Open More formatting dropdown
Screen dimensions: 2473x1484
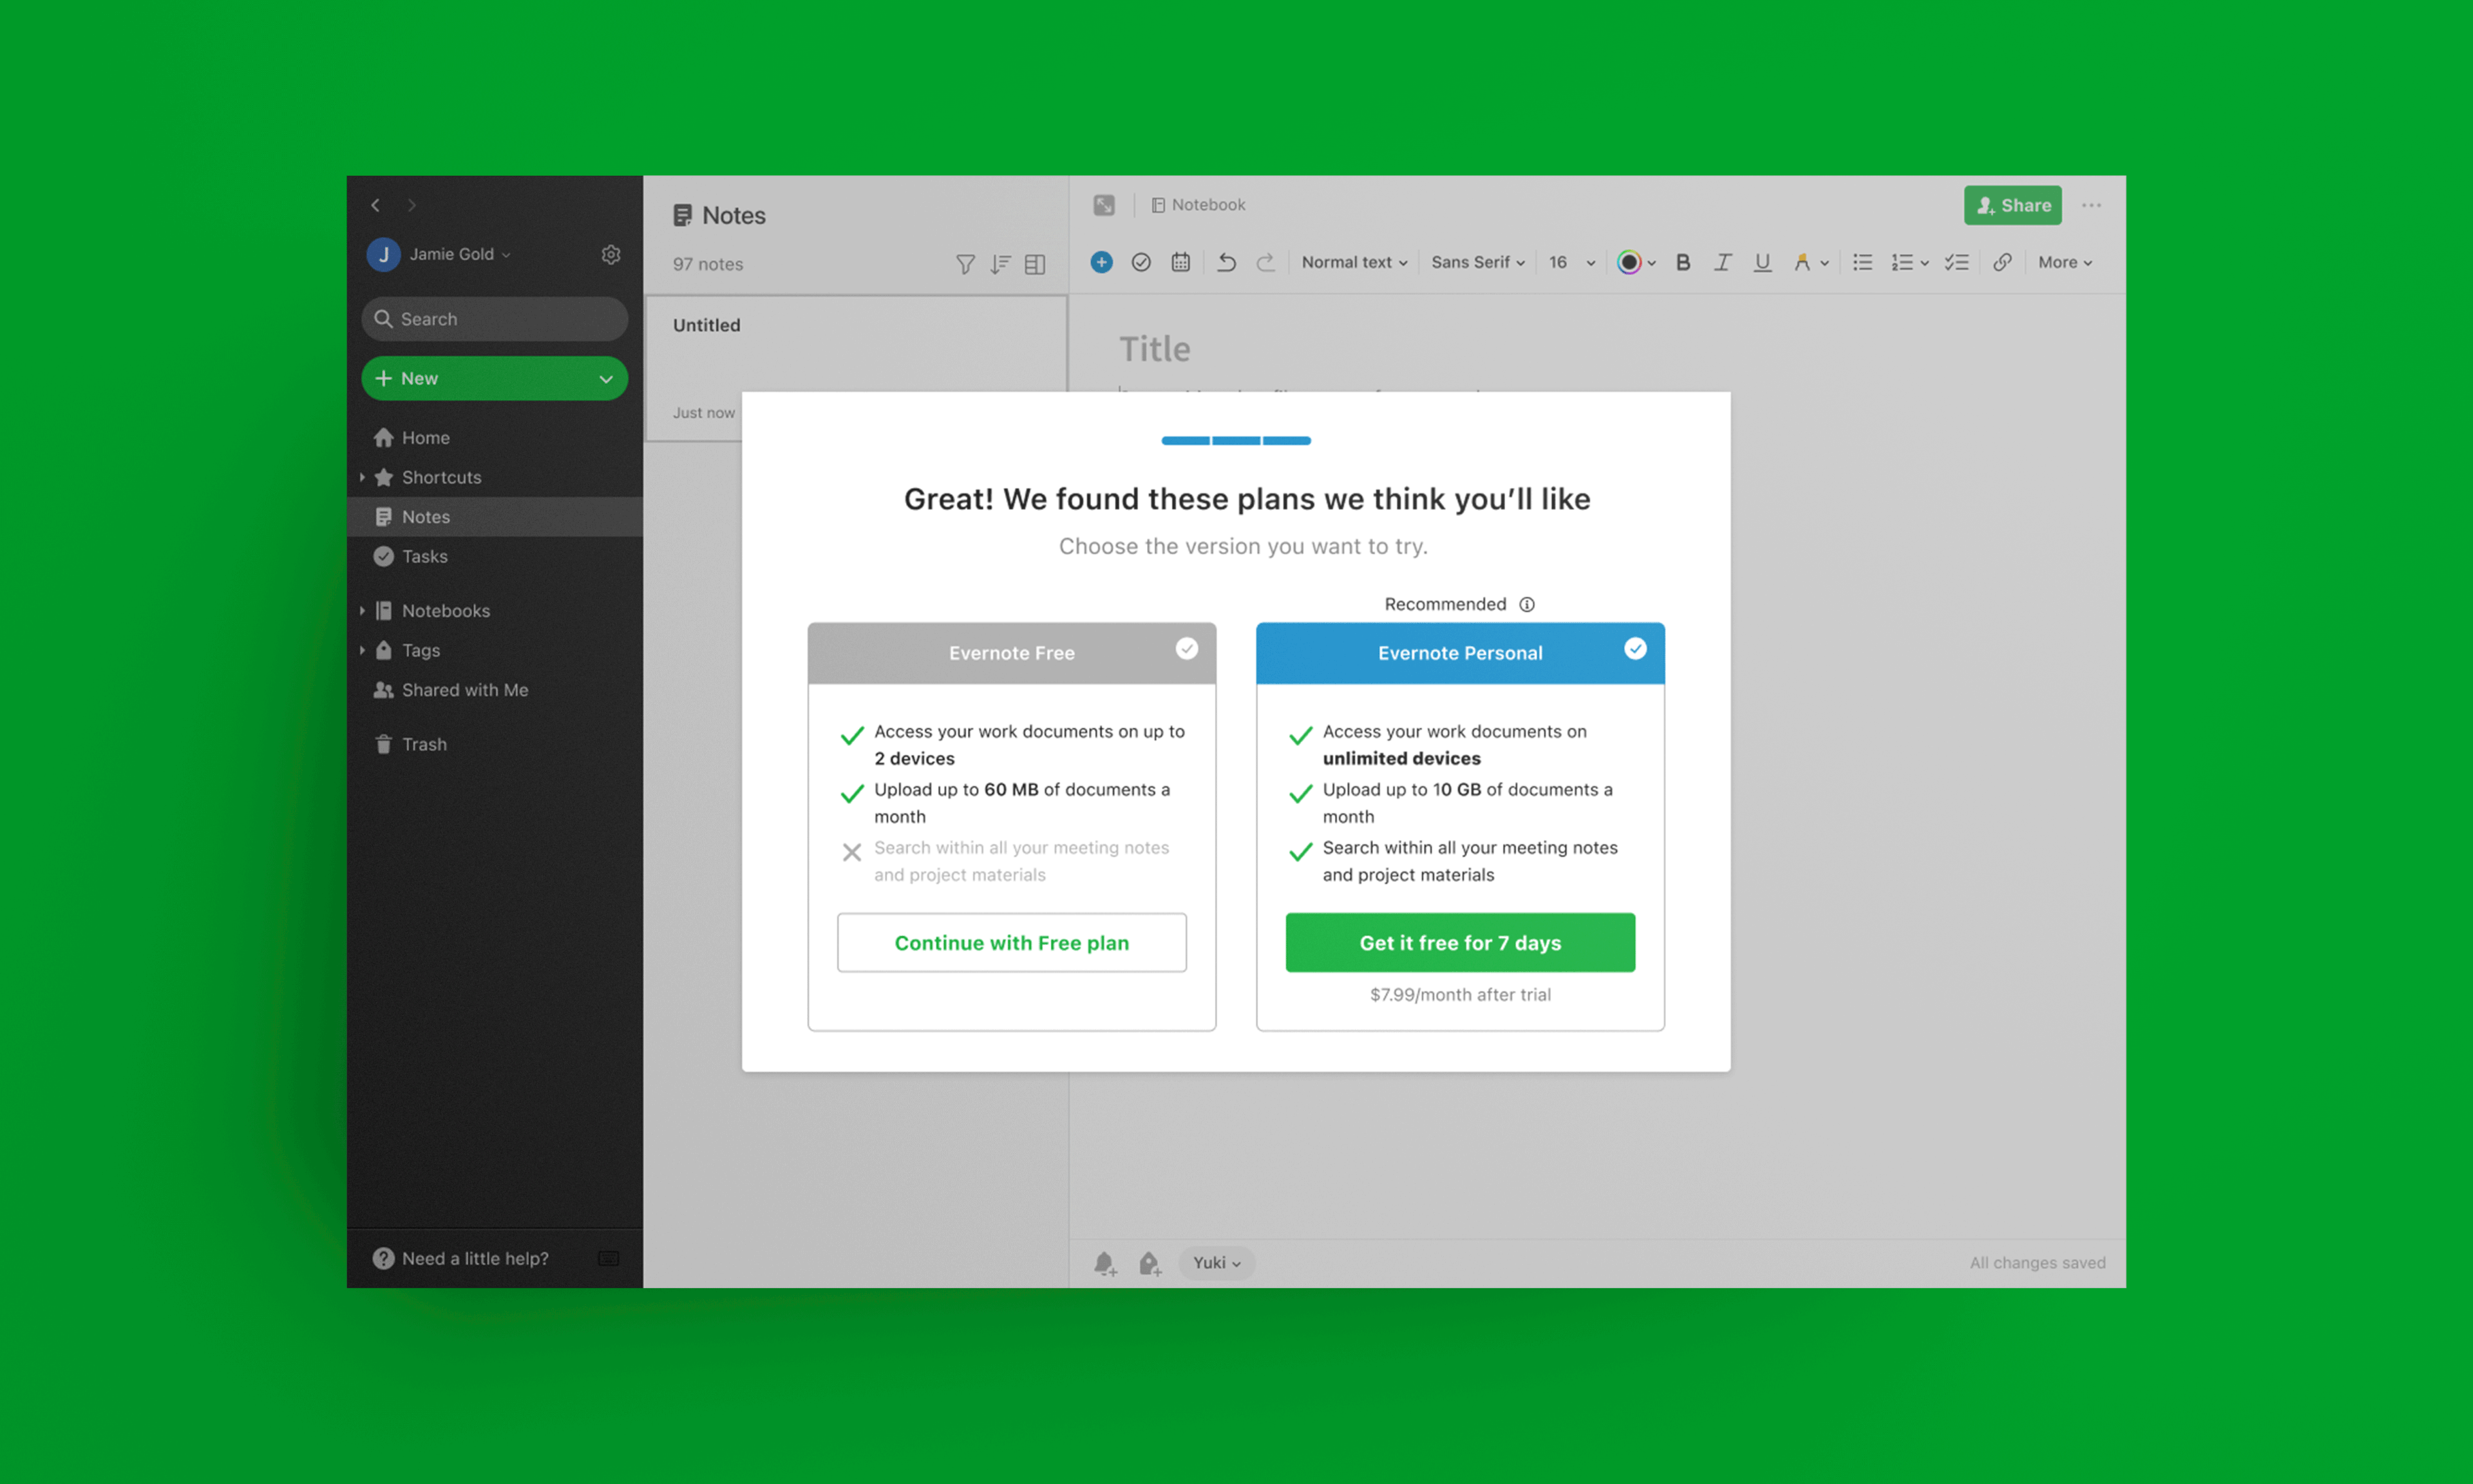[x=2065, y=262]
